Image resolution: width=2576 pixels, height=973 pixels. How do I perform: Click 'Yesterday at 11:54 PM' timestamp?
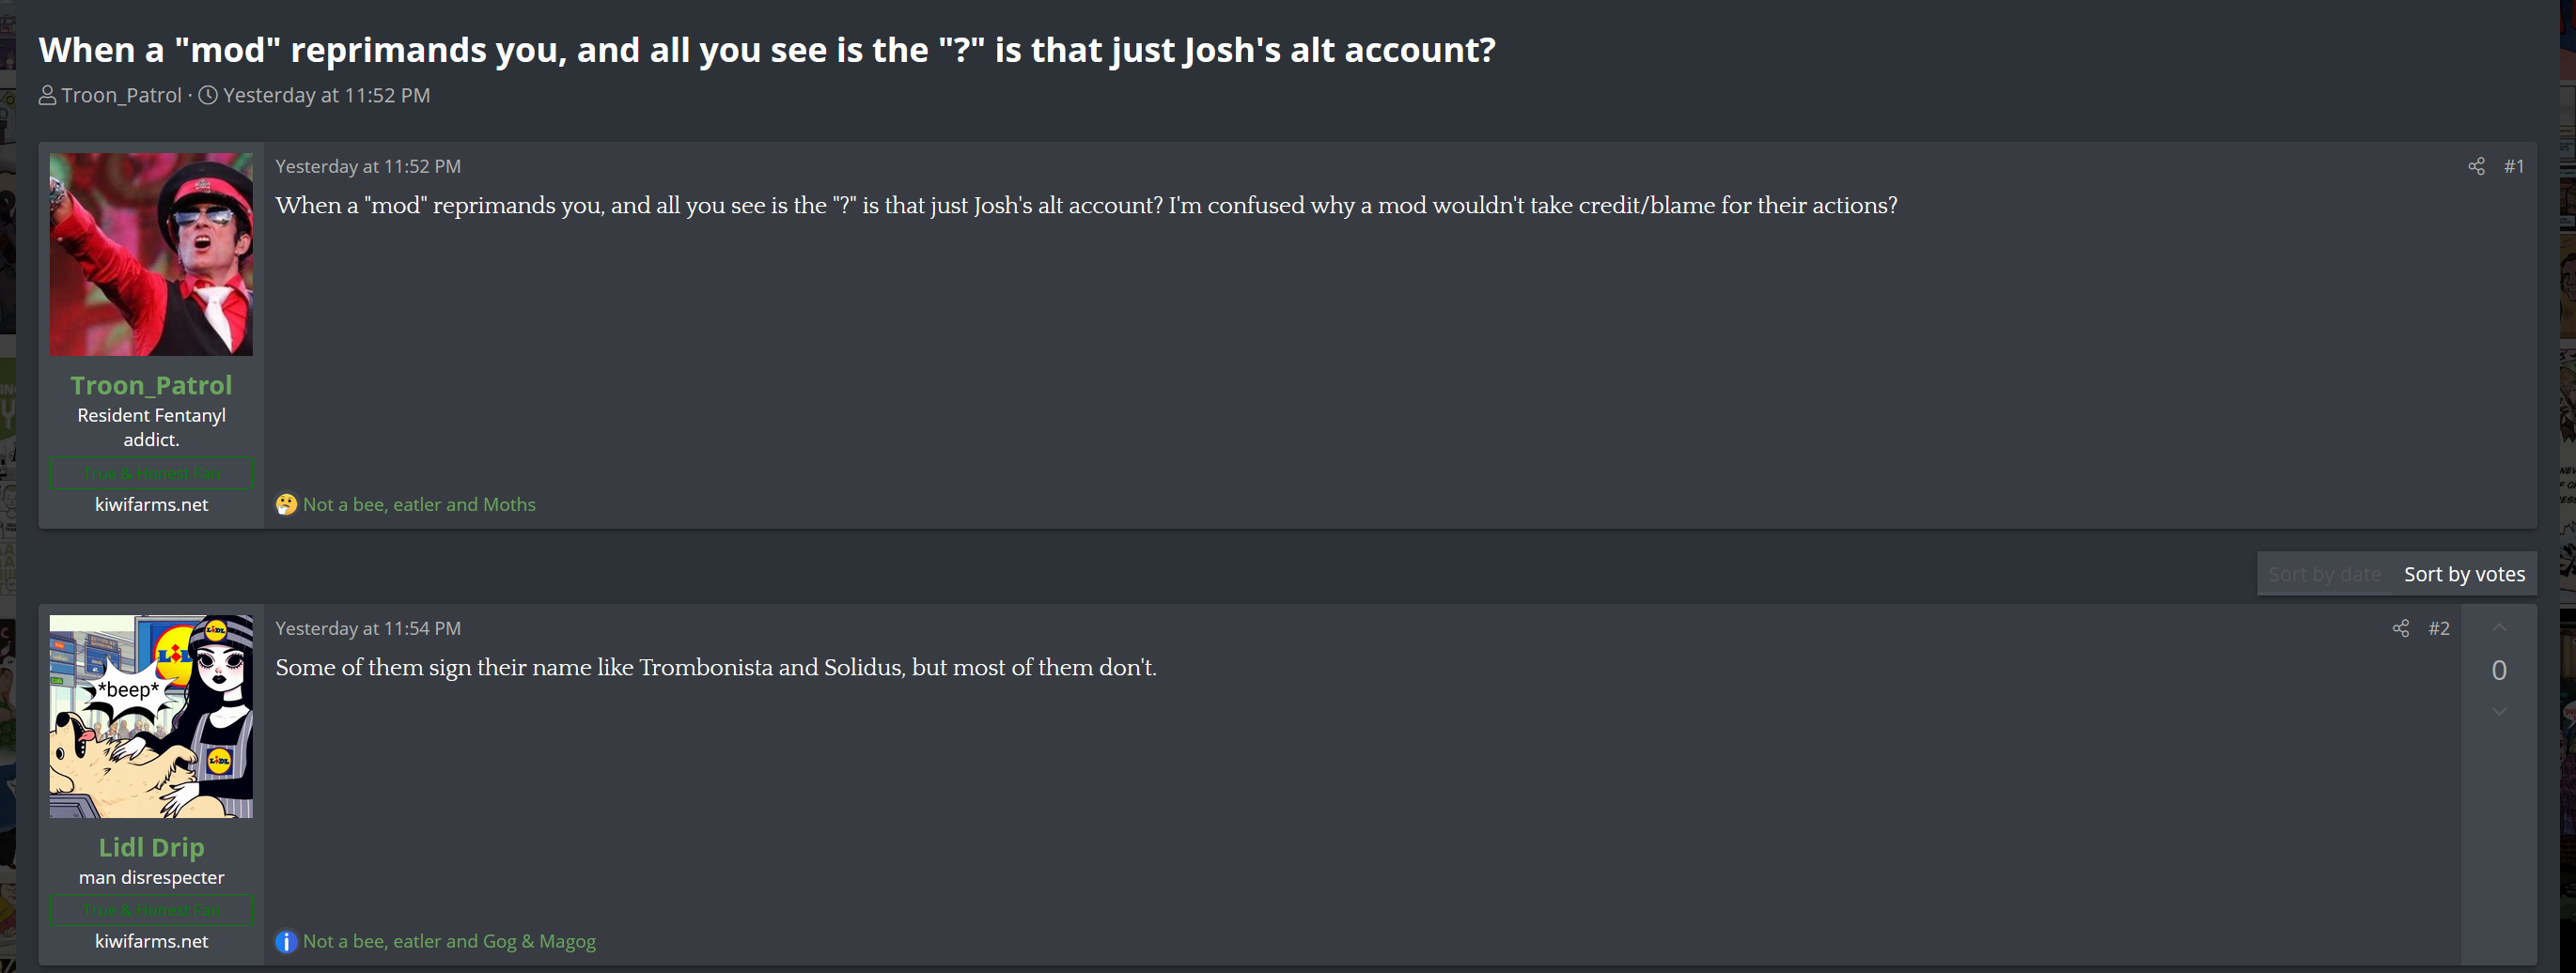[368, 628]
